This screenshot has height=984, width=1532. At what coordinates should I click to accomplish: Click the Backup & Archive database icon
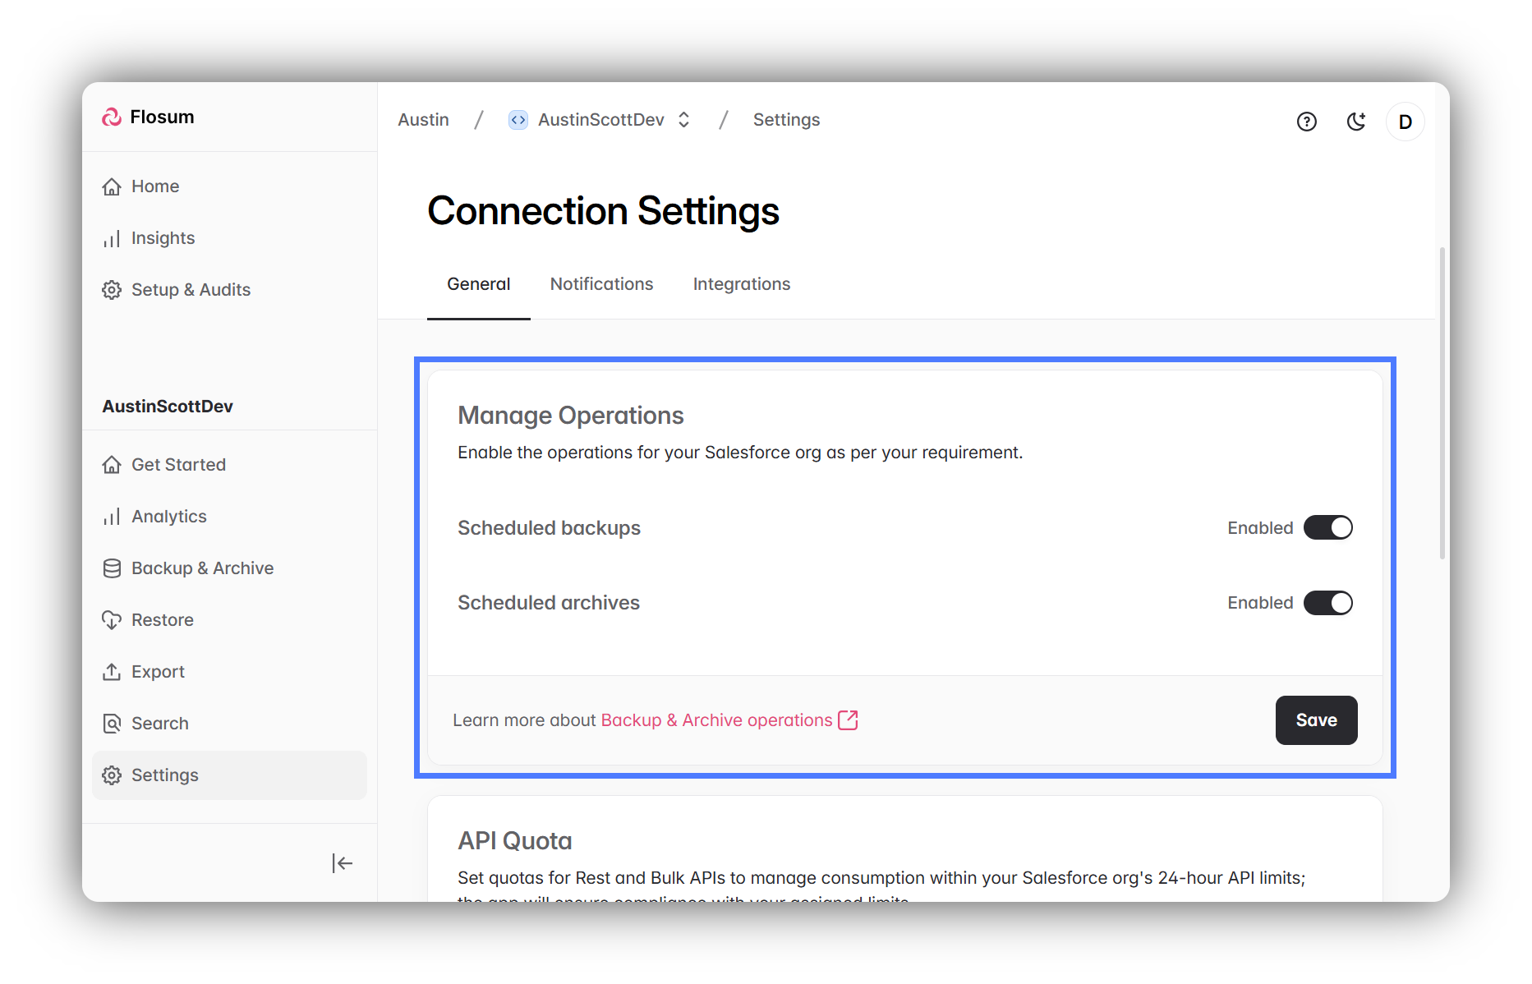(x=112, y=568)
